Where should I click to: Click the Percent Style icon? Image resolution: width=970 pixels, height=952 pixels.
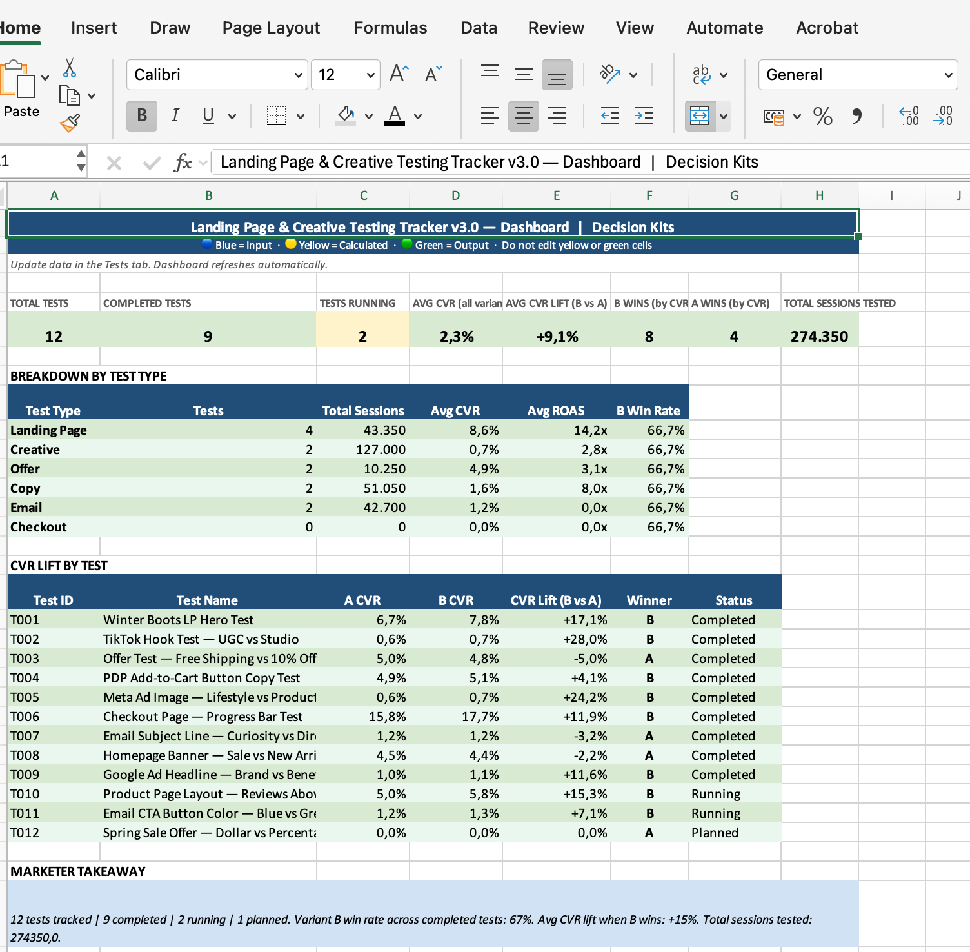tap(822, 116)
